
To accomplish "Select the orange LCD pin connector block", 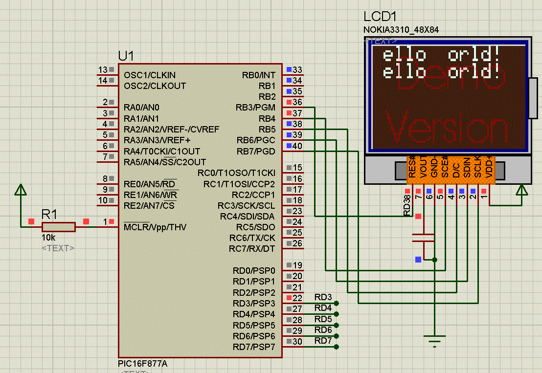I will pos(451,170).
